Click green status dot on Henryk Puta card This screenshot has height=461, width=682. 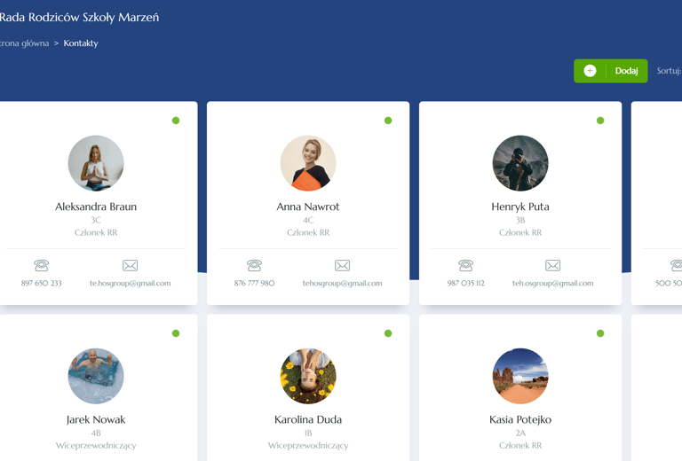[600, 121]
